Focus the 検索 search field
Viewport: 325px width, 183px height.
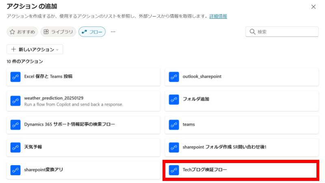tap(282, 32)
